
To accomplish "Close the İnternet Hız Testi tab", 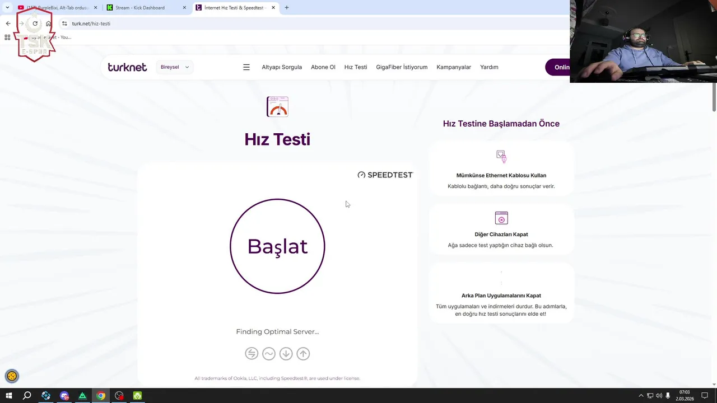I will click(273, 8).
